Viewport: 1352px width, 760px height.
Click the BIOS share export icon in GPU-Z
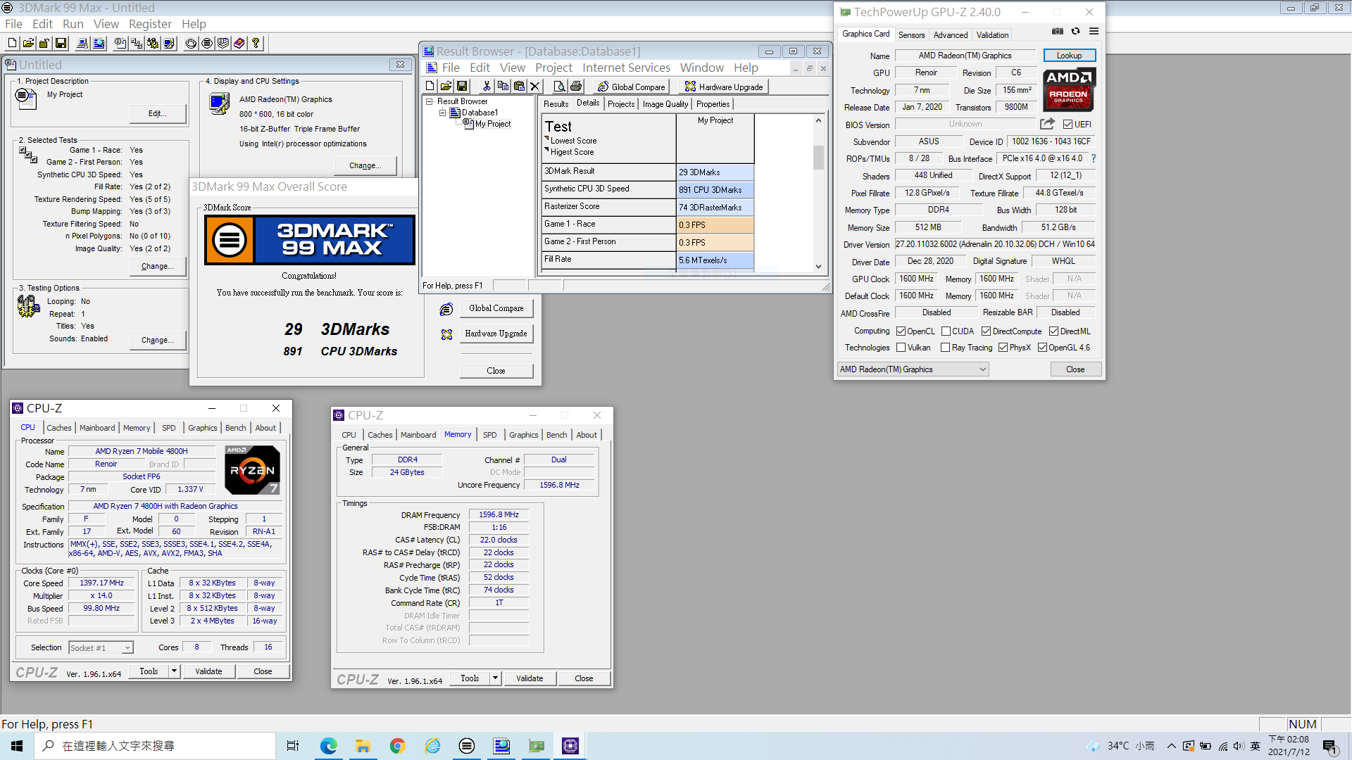click(1047, 124)
